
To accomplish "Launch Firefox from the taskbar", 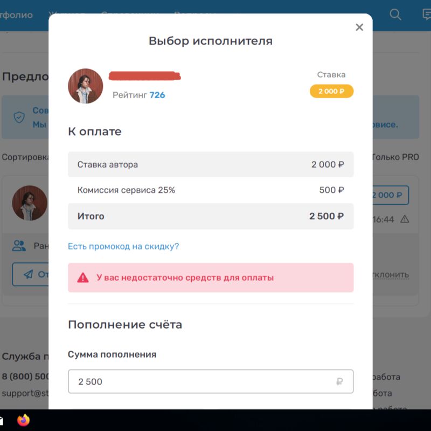I will (x=23, y=420).
